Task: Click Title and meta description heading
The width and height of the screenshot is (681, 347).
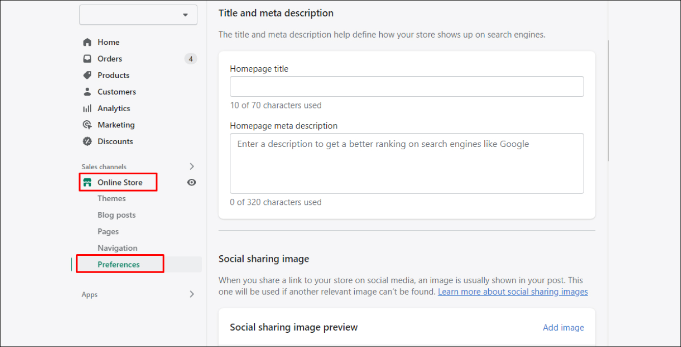Action: click(x=276, y=13)
